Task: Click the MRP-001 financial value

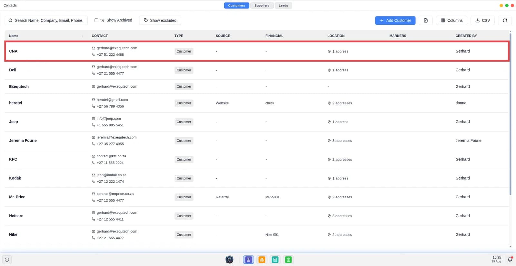Action: pos(273,197)
